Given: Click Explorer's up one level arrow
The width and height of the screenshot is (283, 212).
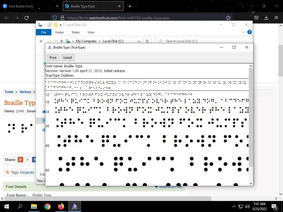Looking at the screenshot, I should pyautogui.click(x=62, y=41).
